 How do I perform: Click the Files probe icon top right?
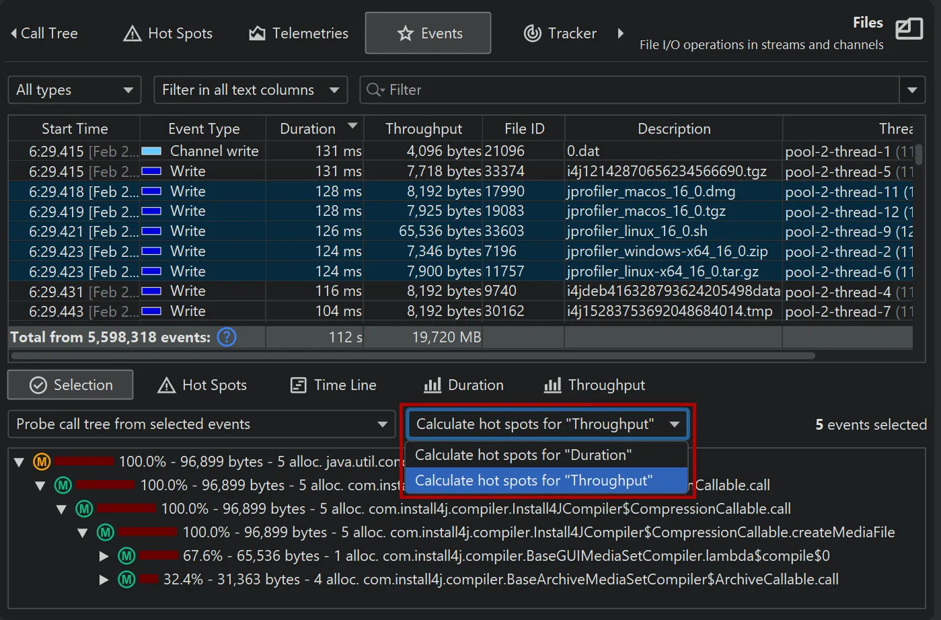pyautogui.click(x=909, y=29)
